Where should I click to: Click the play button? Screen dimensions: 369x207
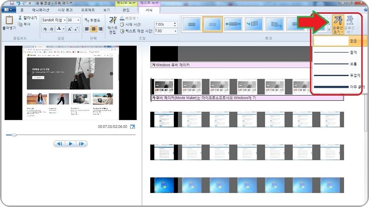click(x=71, y=144)
